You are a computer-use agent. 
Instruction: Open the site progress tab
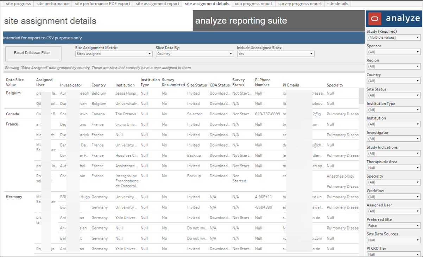click(19, 4)
